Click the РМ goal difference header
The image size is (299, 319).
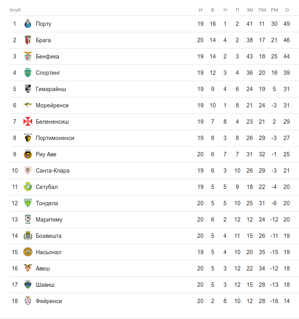coord(274,10)
